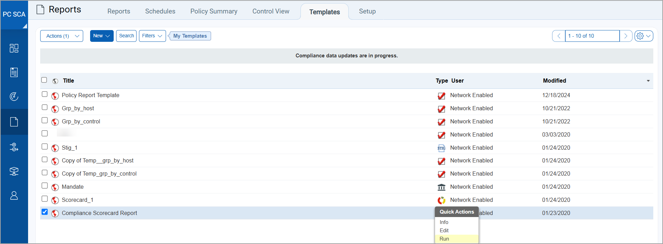
Task: Select the Templates tab
Action: point(324,12)
